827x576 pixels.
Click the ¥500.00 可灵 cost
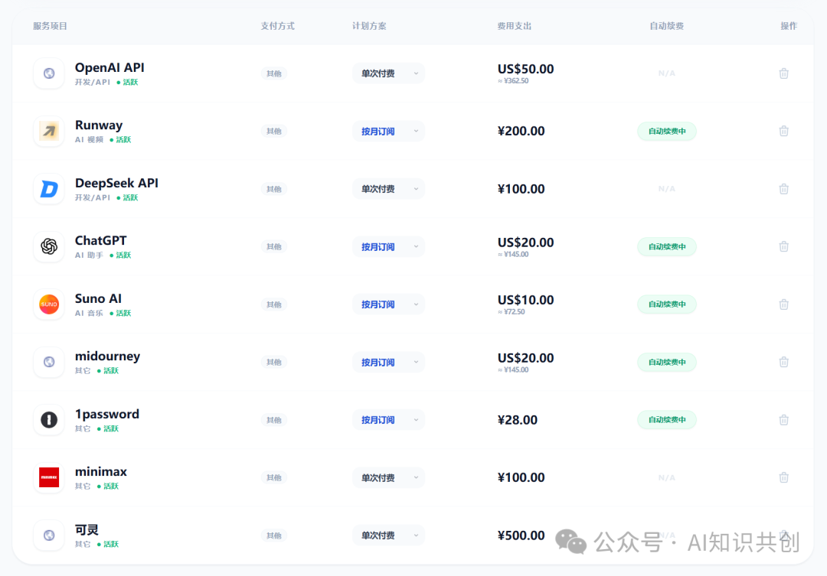point(521,535)
